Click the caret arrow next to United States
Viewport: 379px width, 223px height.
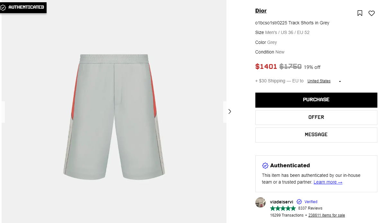coord(340,81)
